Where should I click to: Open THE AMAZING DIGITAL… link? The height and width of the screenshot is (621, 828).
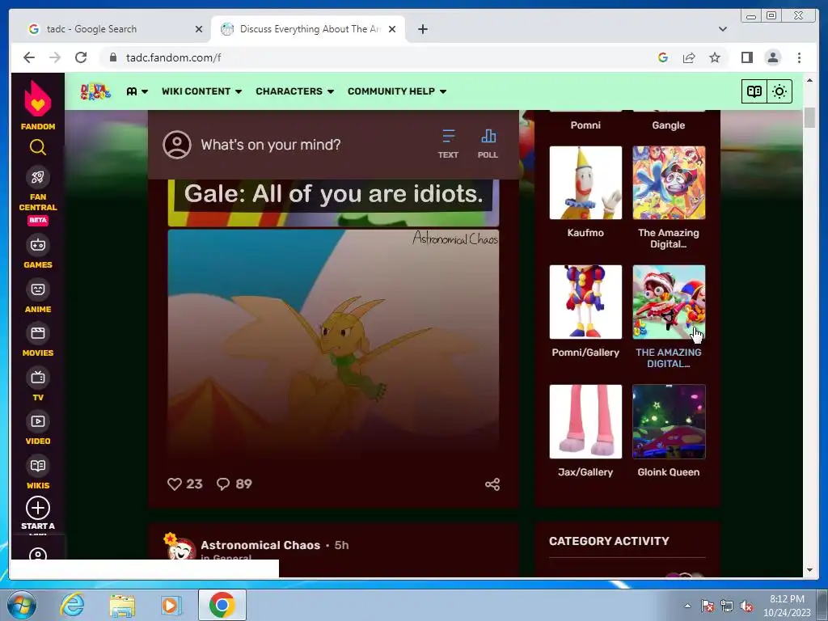(x=669, y=357)
